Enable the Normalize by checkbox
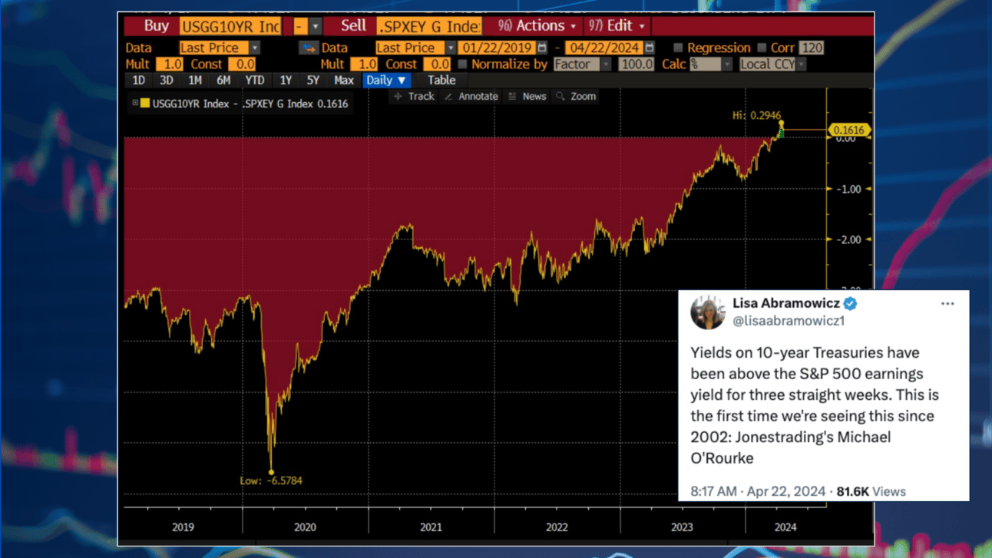The height and width of the screenshot is (558, 992). [x=463, y=64]
